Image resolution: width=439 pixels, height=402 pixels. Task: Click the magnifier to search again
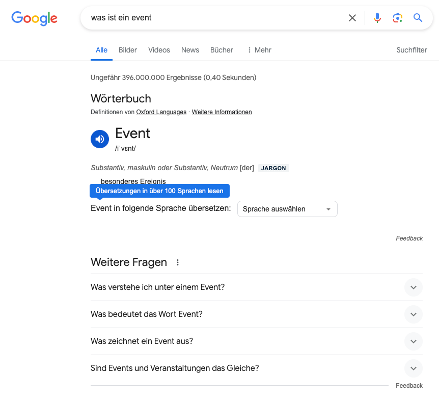(418, 17)
